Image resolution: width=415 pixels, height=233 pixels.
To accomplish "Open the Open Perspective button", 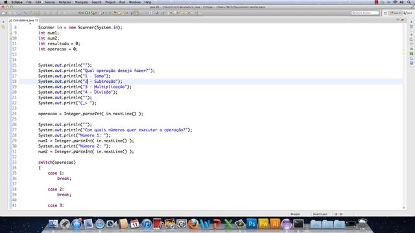I will 385,13.
